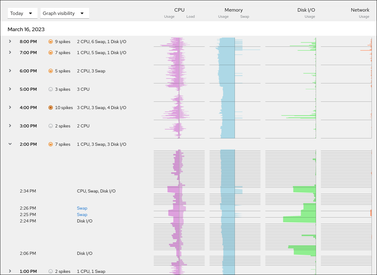Click the 3:00 PM gray spike icon
The width and height of the screenshot is (377, 275).
(51, 126)
